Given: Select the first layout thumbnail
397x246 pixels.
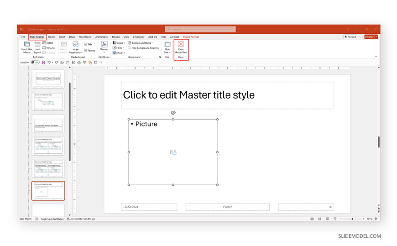Looking at the screenshot, I should (48, 79).
